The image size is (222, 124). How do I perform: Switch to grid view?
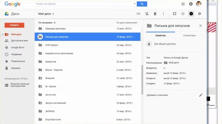click(174, 14)
